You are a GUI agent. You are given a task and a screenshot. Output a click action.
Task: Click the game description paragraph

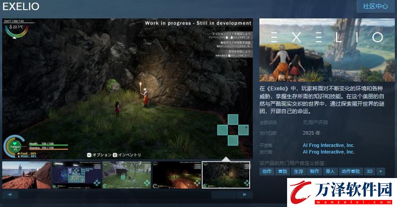(321, 100)
